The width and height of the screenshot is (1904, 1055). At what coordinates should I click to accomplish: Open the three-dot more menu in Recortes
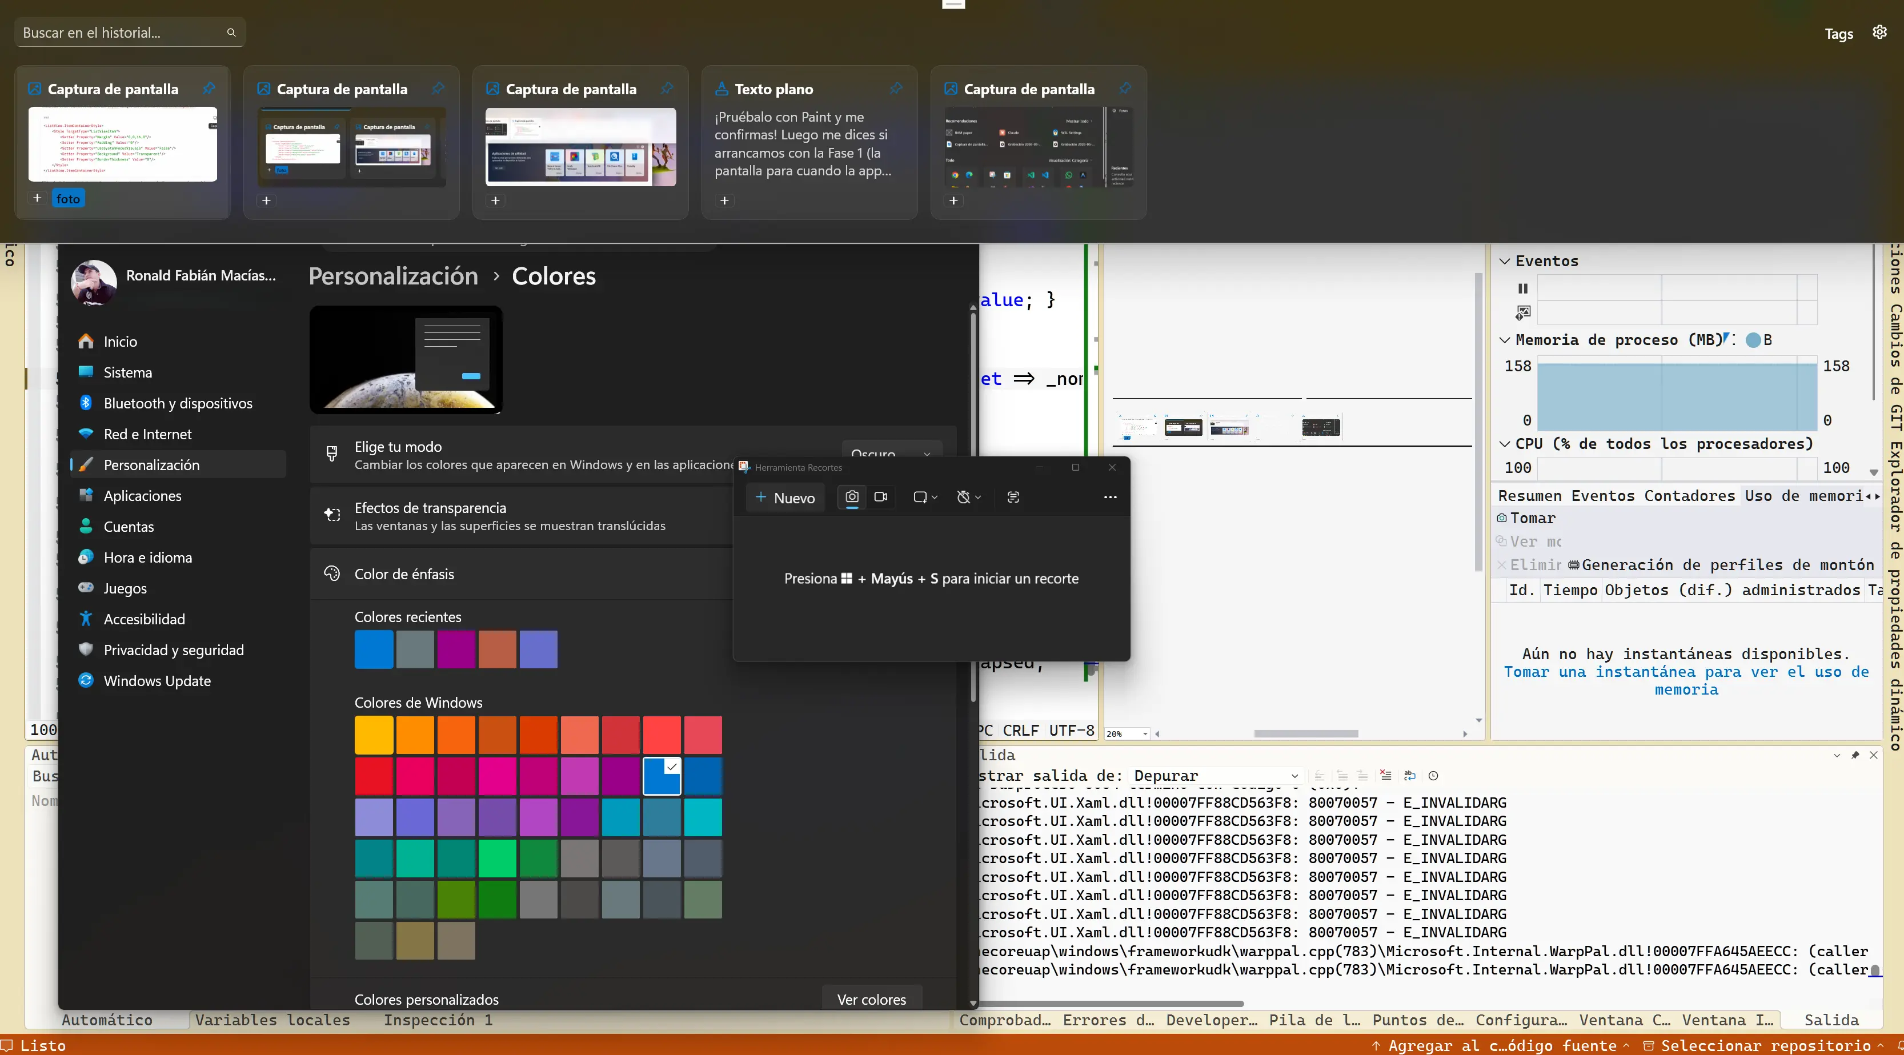click(x=1109, y=497)
